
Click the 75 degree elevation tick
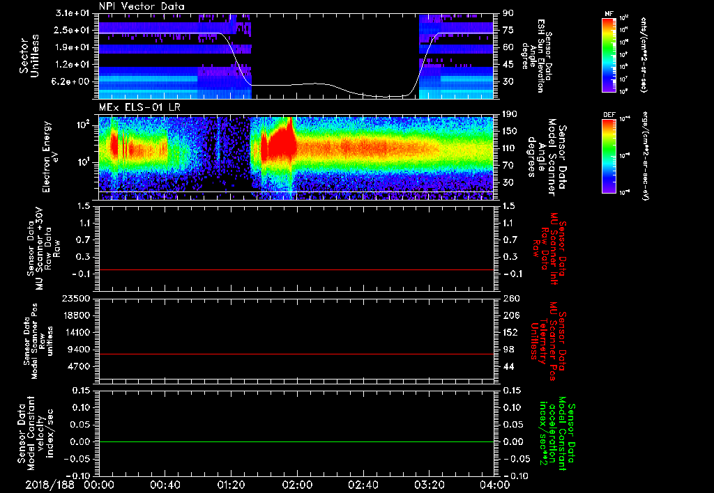pos(508,30)
